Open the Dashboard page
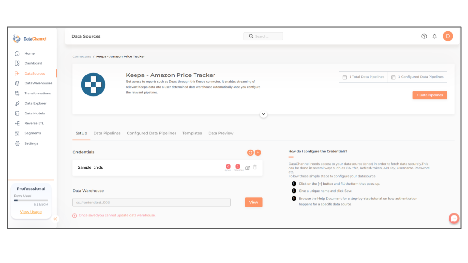Image resolution: width=468 pixels, height=263 pixels. coord(34,63)
